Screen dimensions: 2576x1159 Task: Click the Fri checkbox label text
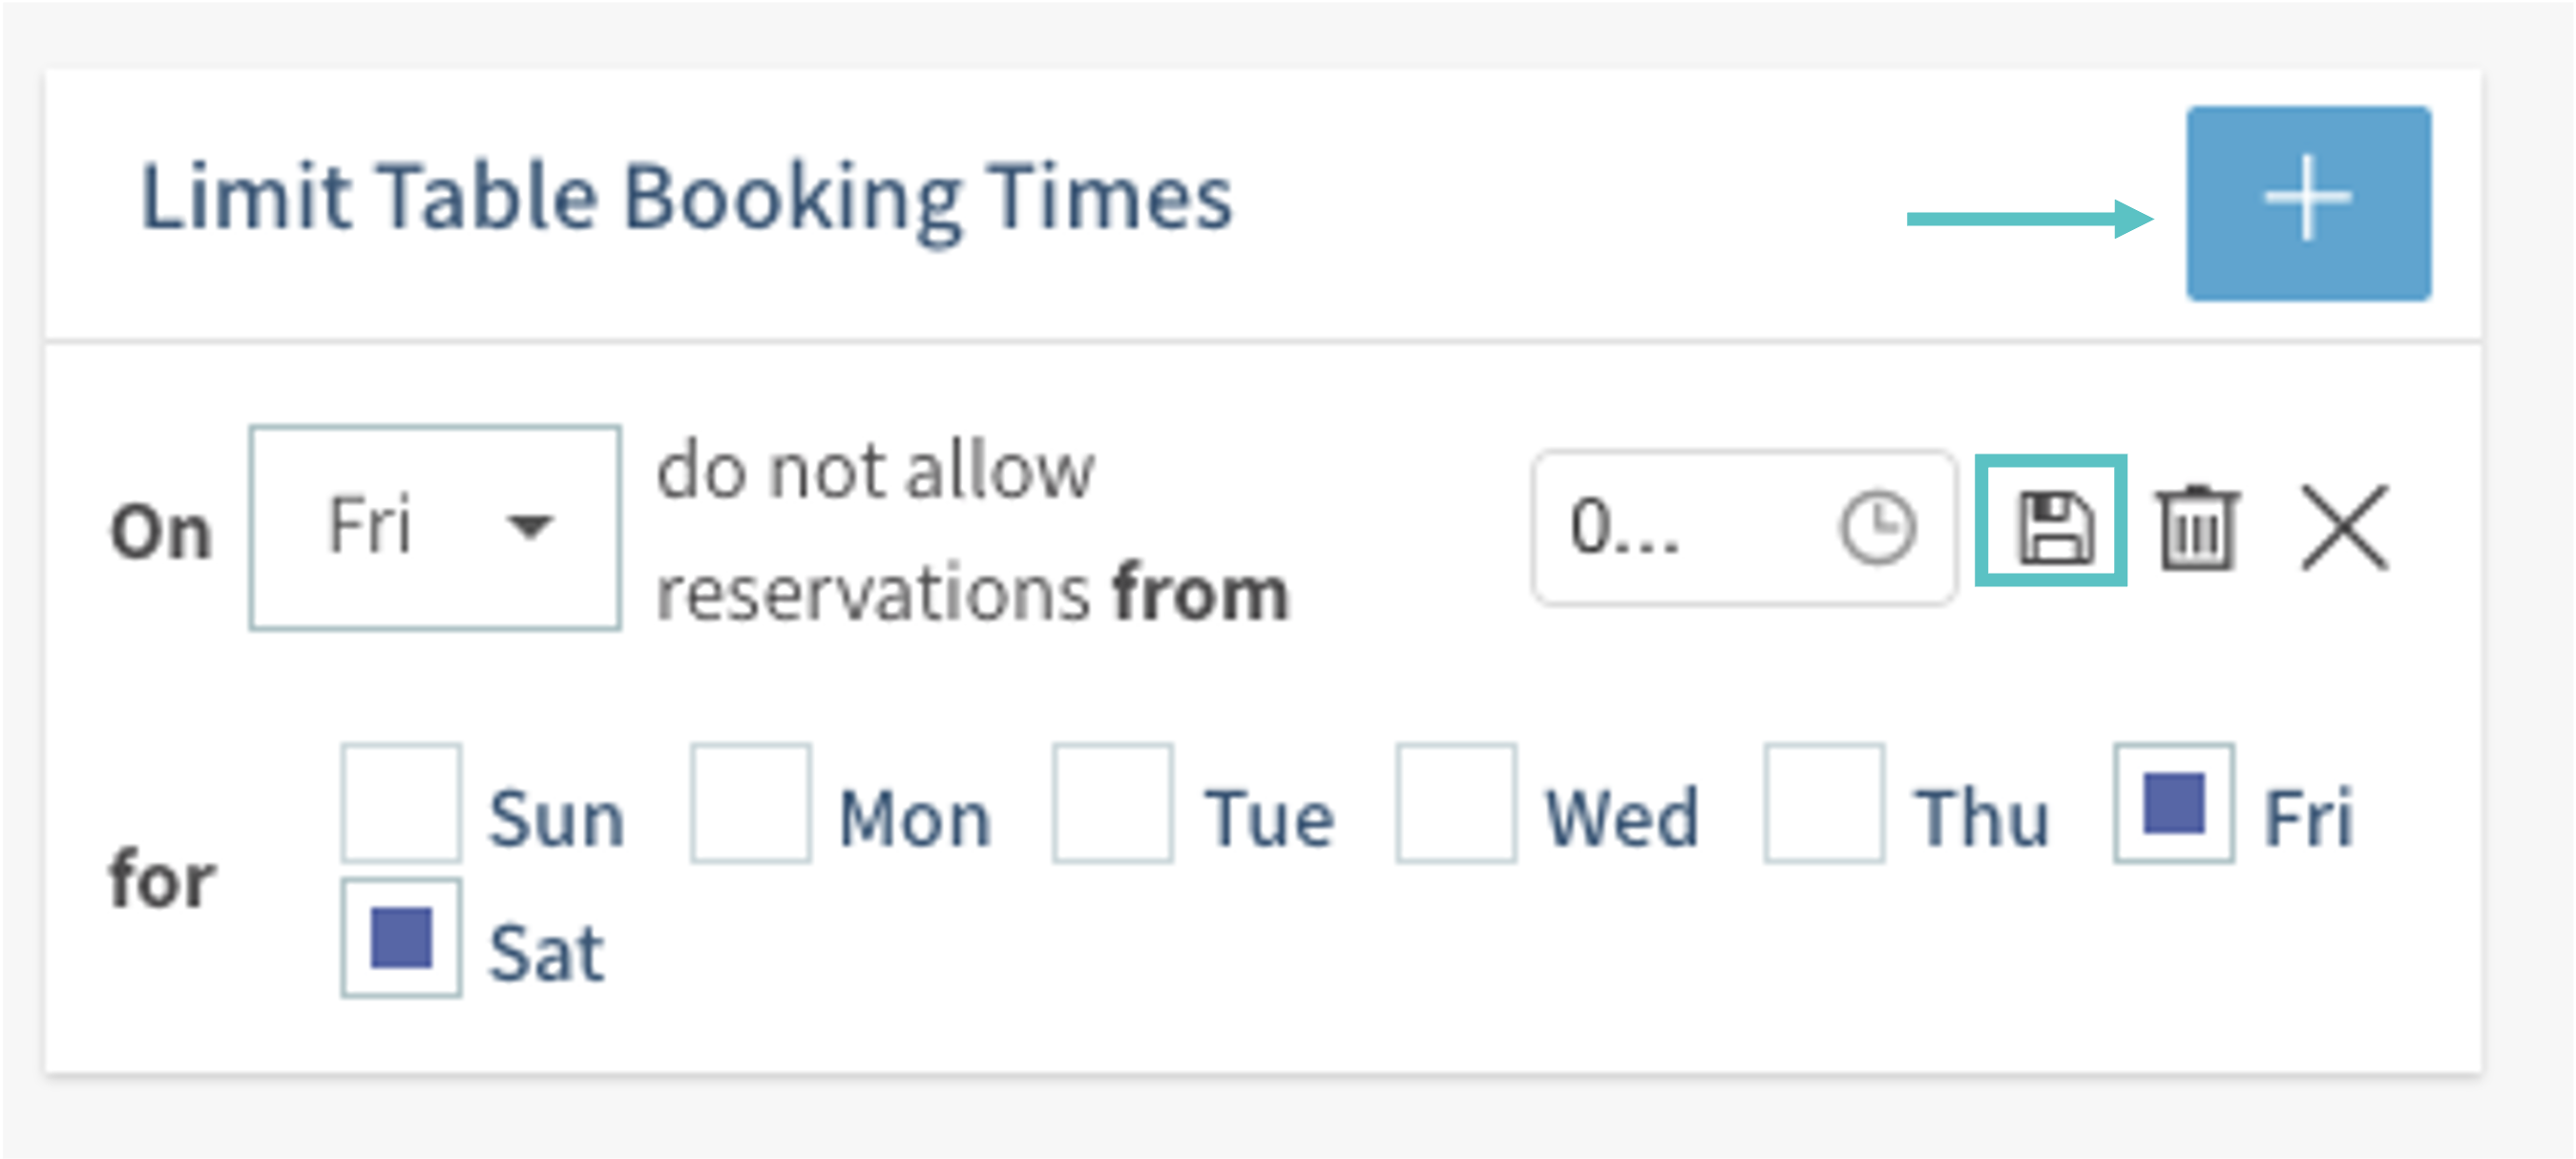[2308, 818]
